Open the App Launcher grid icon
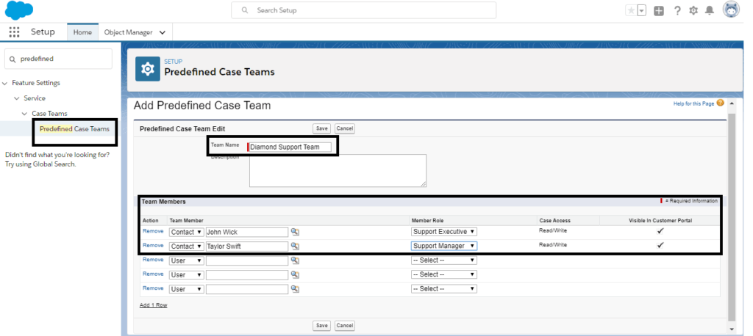753x336 pixels. 14,32
